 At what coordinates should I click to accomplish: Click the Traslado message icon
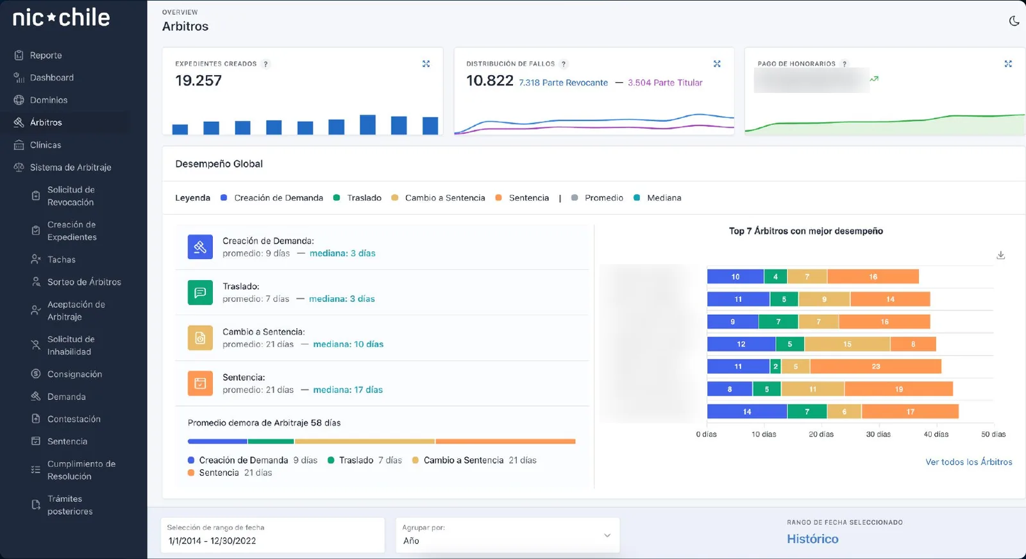(200, 292)
